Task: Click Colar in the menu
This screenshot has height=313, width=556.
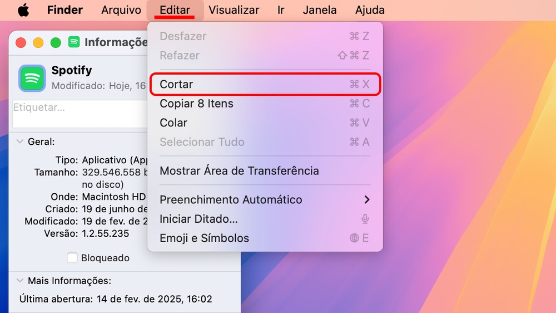Action: click(173, 123)
